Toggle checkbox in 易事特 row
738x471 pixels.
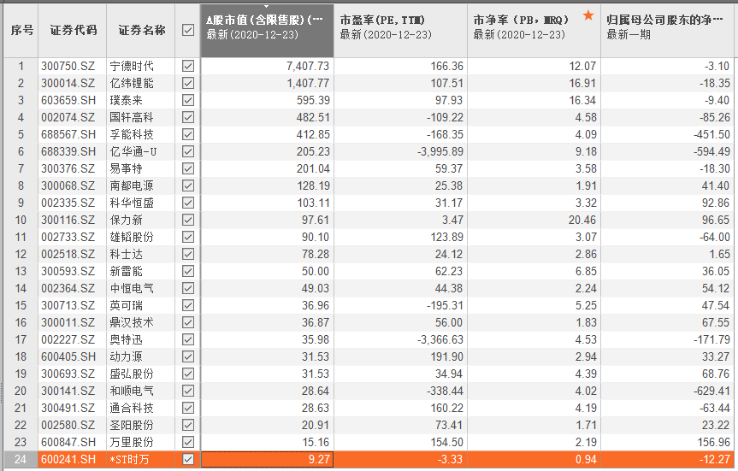point(188,168)
